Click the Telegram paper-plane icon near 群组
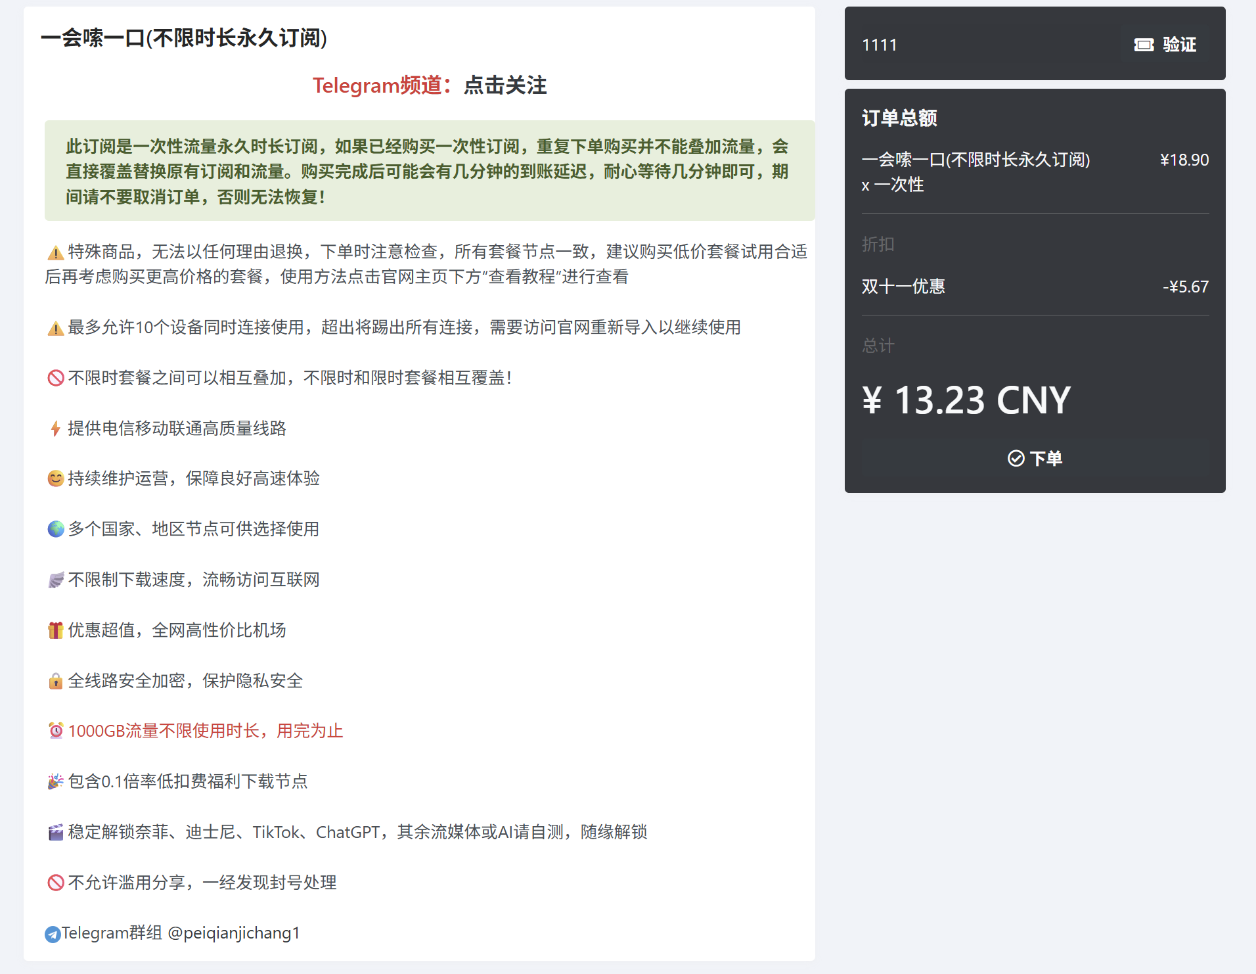This screenshot has height=974, width=1256. 53,934
